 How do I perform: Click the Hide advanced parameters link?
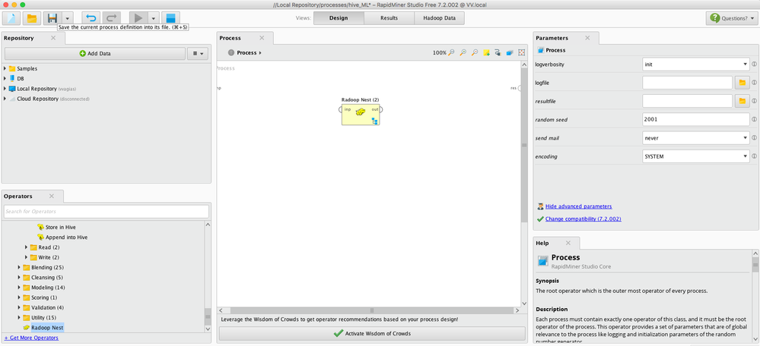click(x=578, y=206)
